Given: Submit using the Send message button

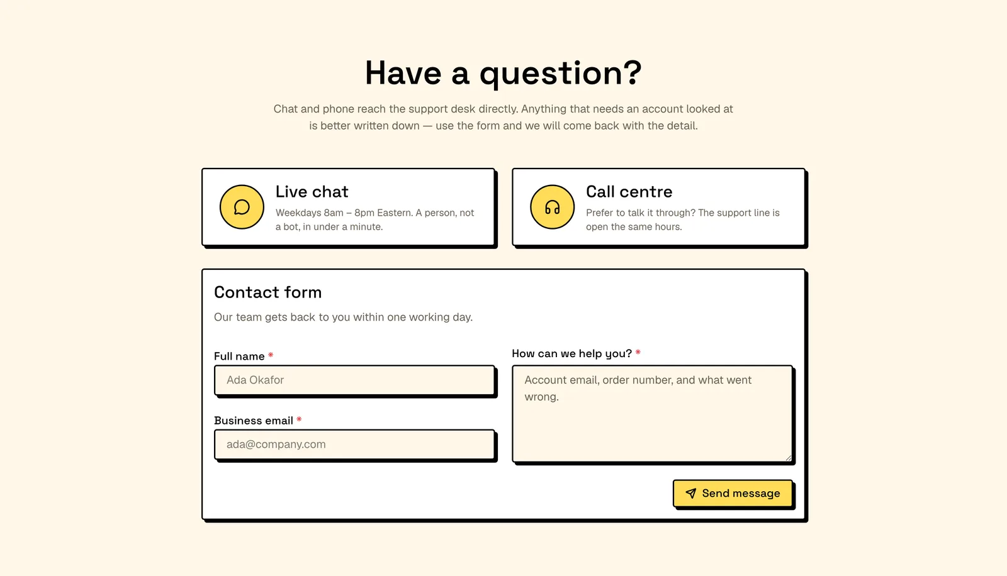Looking at the screenshot, I should coord(733,494).
